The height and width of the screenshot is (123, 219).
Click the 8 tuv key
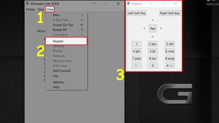pyautogui.click(x=153, y=58)
